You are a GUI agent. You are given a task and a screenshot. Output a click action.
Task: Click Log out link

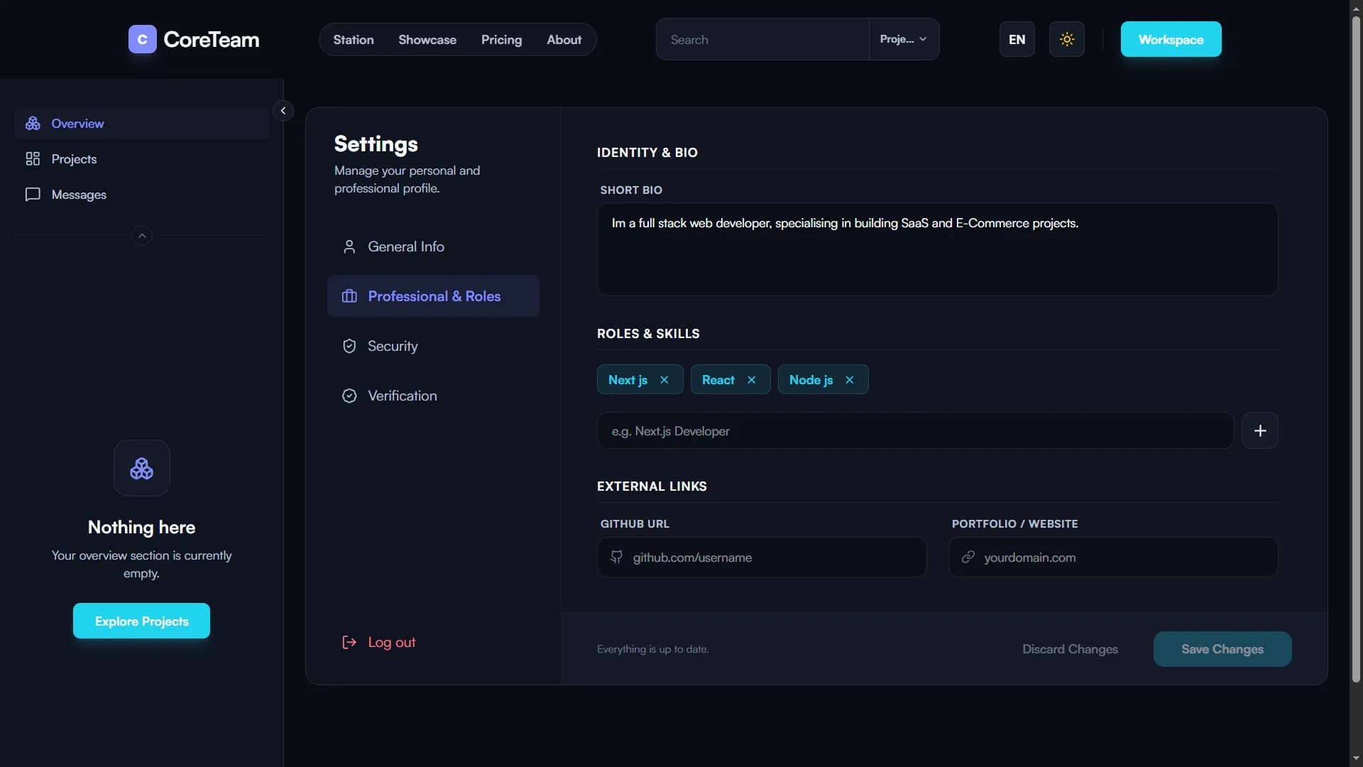(392, 642)
